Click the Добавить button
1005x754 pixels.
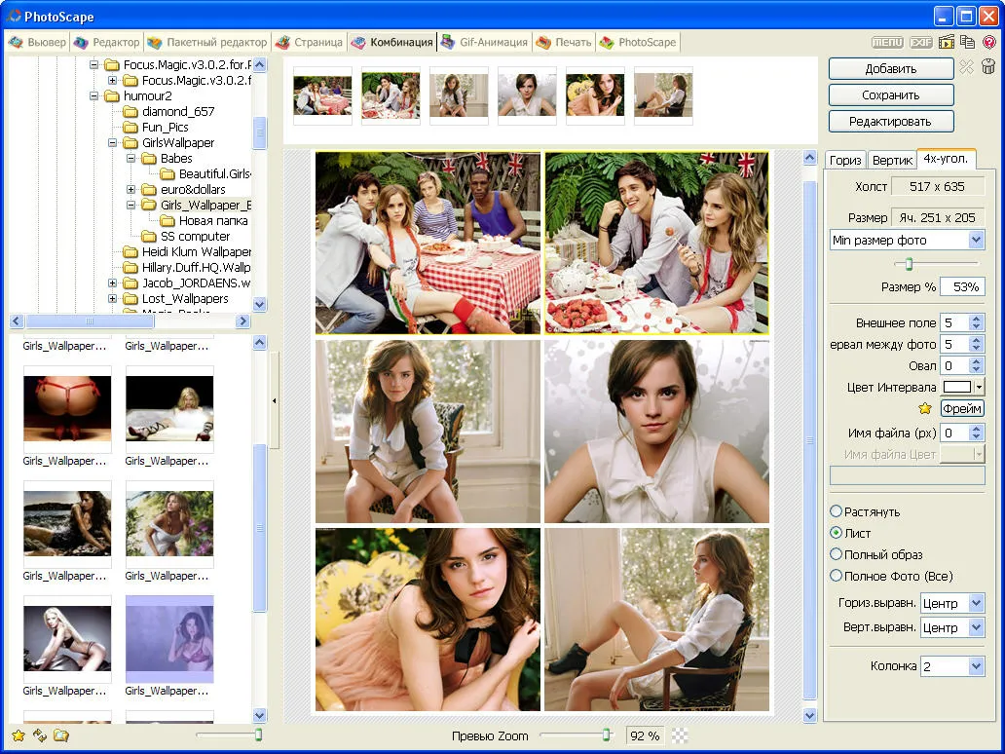891,69
